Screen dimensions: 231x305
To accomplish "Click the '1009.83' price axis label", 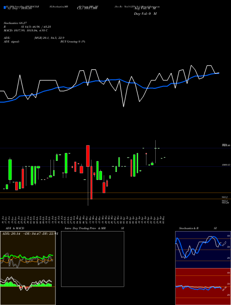I will point(226,165).
